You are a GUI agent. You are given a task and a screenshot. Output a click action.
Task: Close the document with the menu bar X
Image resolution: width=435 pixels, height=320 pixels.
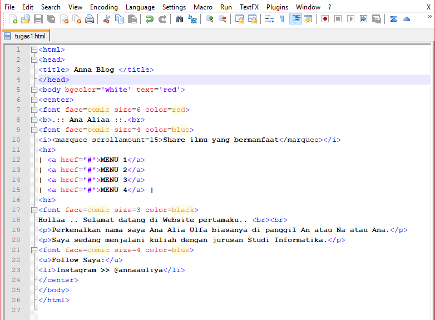tap(428, 7)
